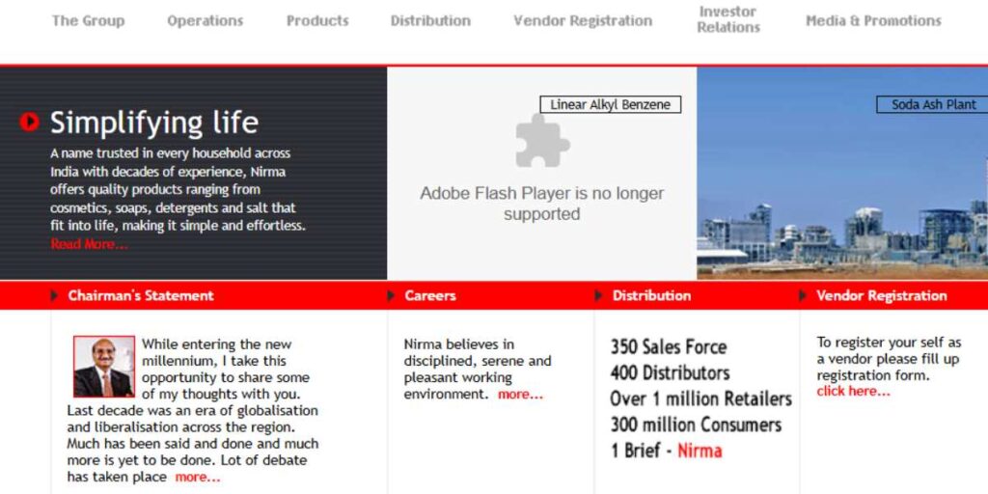Click arrow icon beside Chairman's Statement
The height and width of the screenshot is (494, 988).
point(55,295)
